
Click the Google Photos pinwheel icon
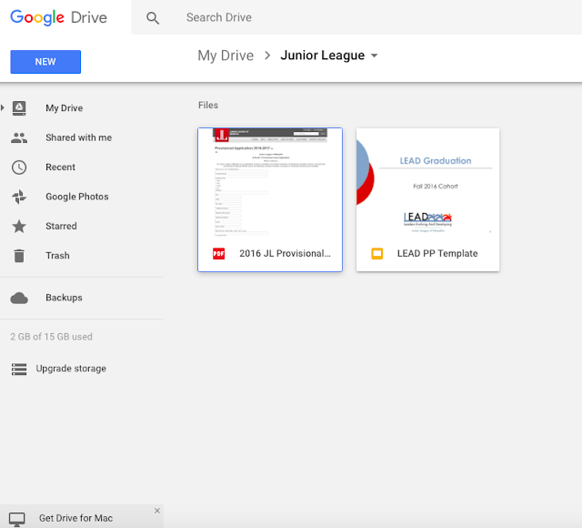tap(19, 197)
